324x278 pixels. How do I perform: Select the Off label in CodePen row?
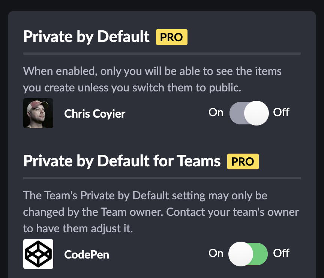click(281, 253)
